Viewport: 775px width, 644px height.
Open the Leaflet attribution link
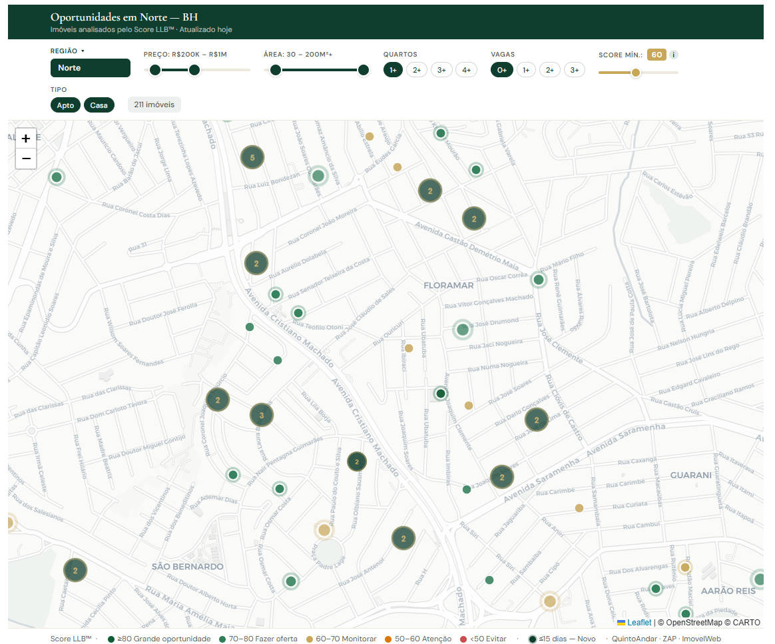635,623
